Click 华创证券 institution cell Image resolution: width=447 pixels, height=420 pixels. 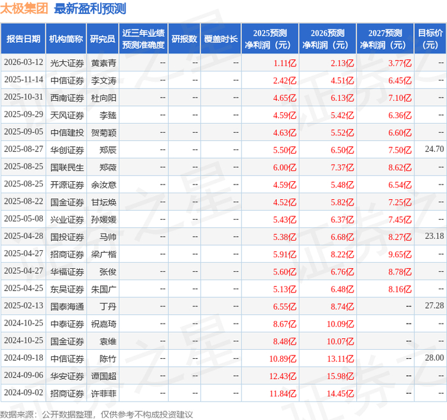[67, 150]
